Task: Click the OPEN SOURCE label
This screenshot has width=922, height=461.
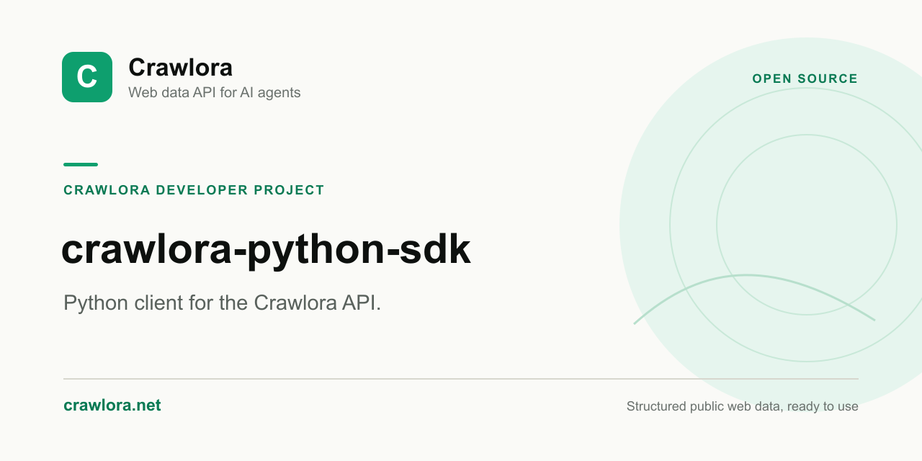Action: [805, 79]
